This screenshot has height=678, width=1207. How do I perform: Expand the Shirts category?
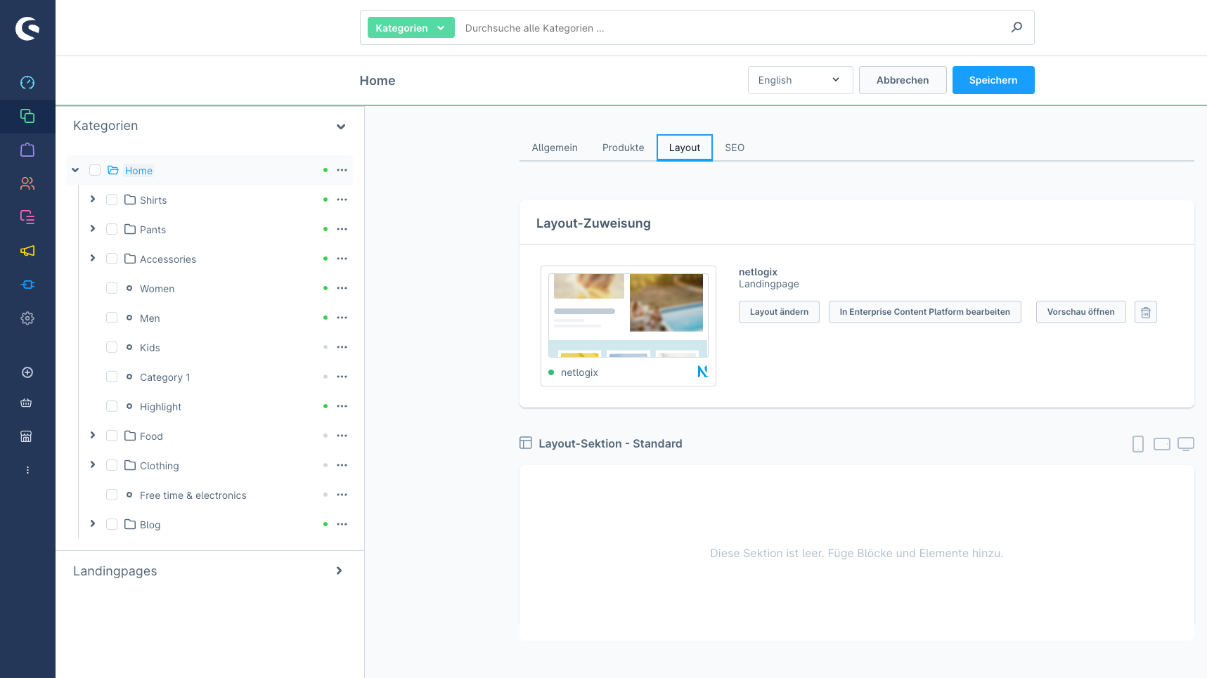[x=93, y=200]
